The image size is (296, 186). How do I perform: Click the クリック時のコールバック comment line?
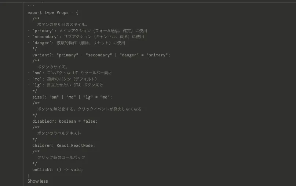[x=61, y=157]
